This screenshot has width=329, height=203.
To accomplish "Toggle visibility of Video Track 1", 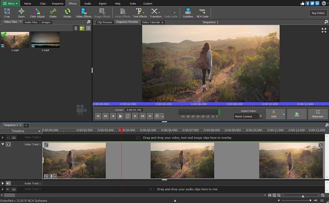I will click(x=8, y=144).
